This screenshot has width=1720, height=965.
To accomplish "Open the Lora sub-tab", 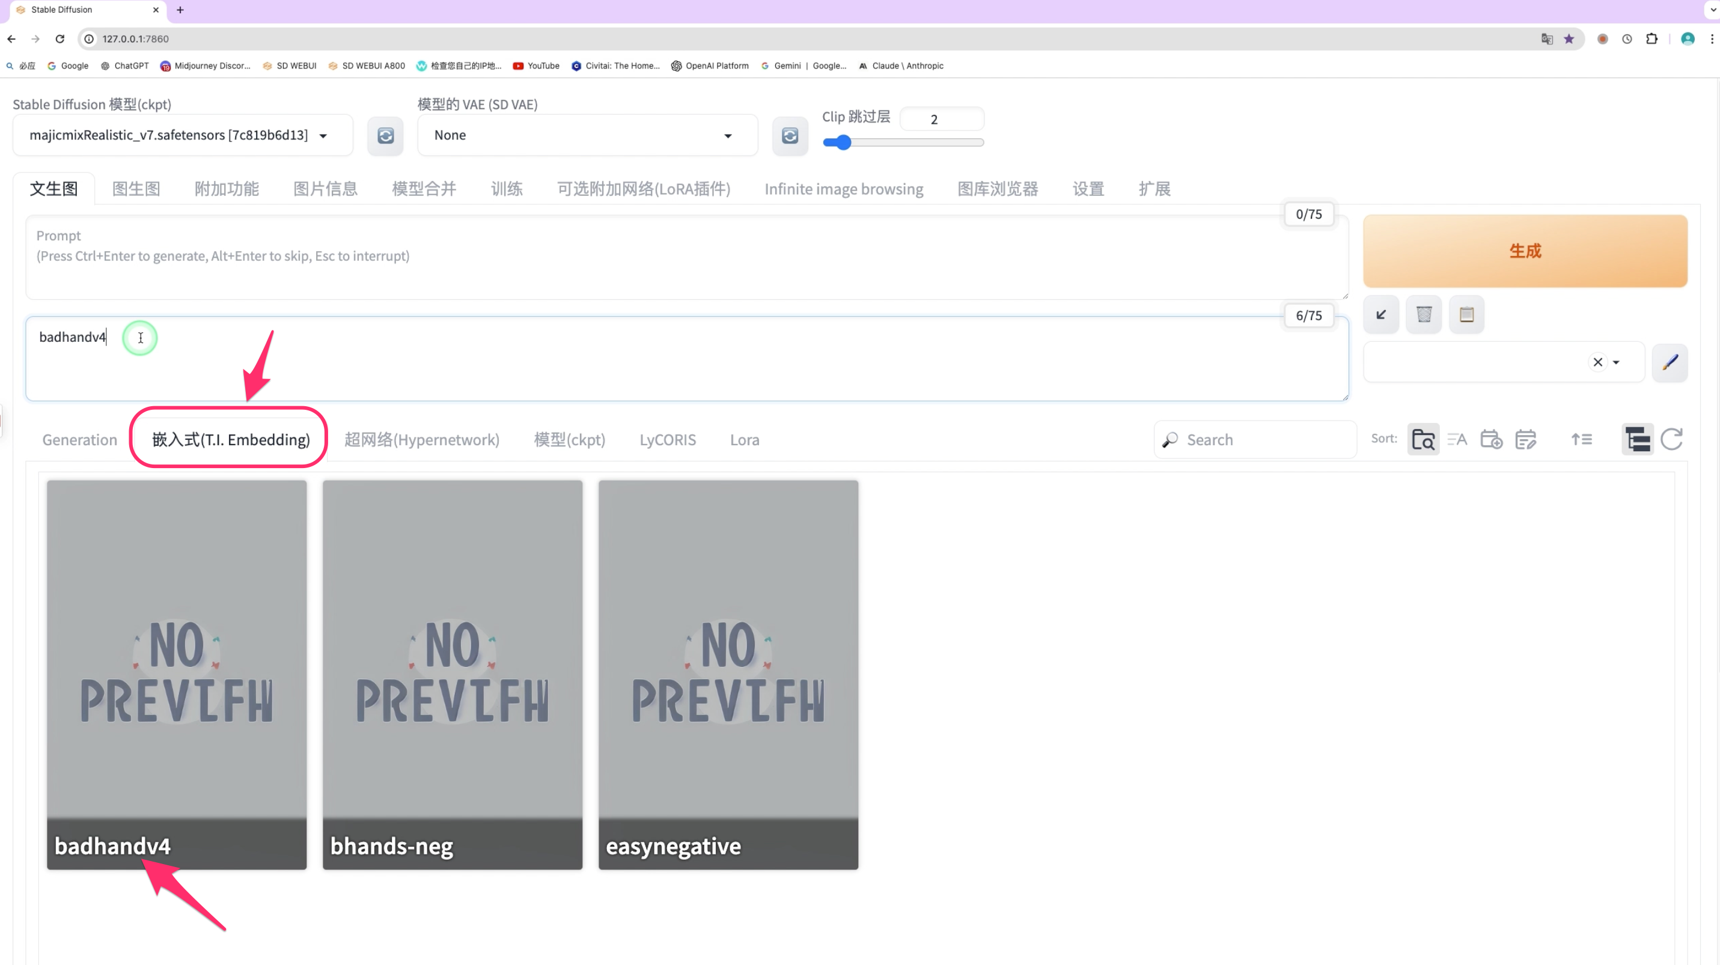I will tap(745, 440).
